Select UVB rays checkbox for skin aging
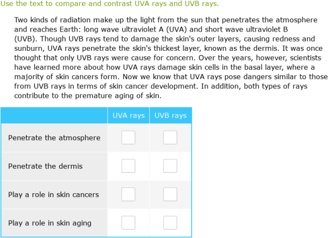Image resolution: width=328 pixels, height=238 pixels. [x=170, y=223]
